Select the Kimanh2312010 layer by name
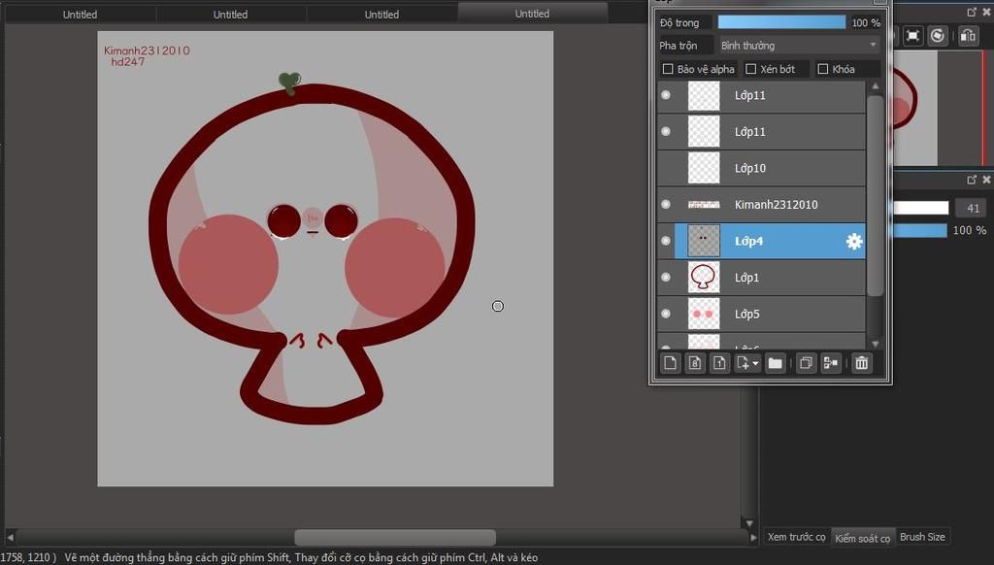The image size is (994, 565). coord(776,205)
